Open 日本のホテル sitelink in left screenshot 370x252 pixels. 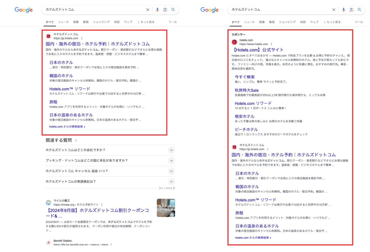coord(61,63)
